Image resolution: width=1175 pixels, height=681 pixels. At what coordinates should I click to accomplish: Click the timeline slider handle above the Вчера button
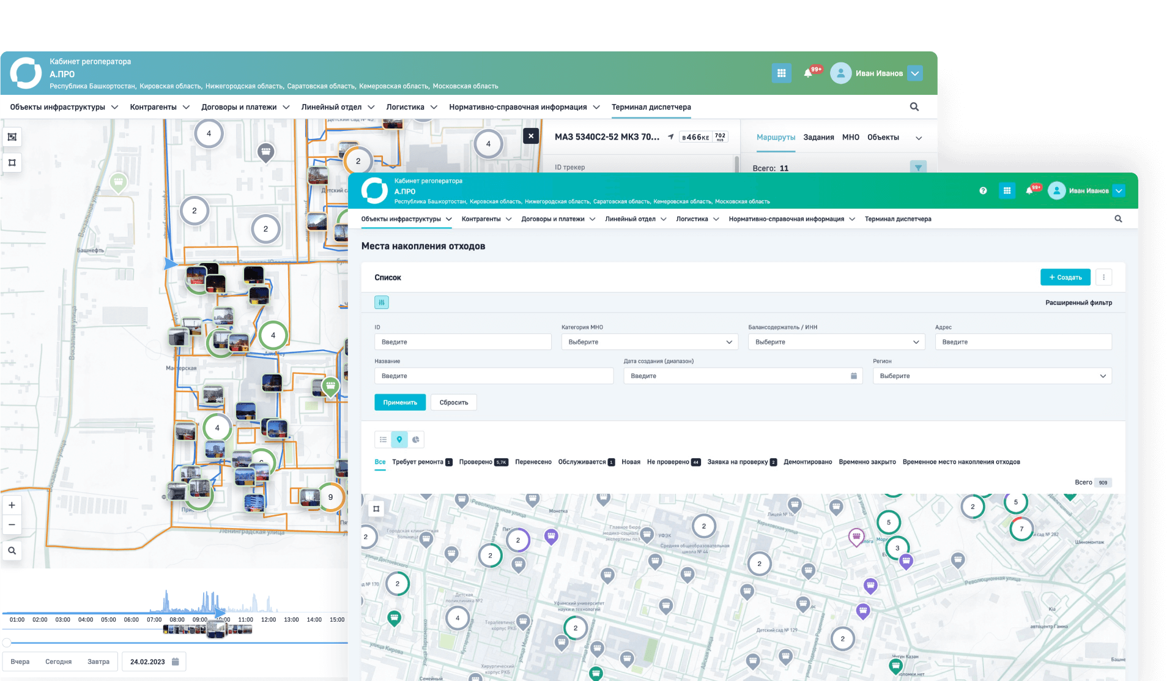pos(7,642)
